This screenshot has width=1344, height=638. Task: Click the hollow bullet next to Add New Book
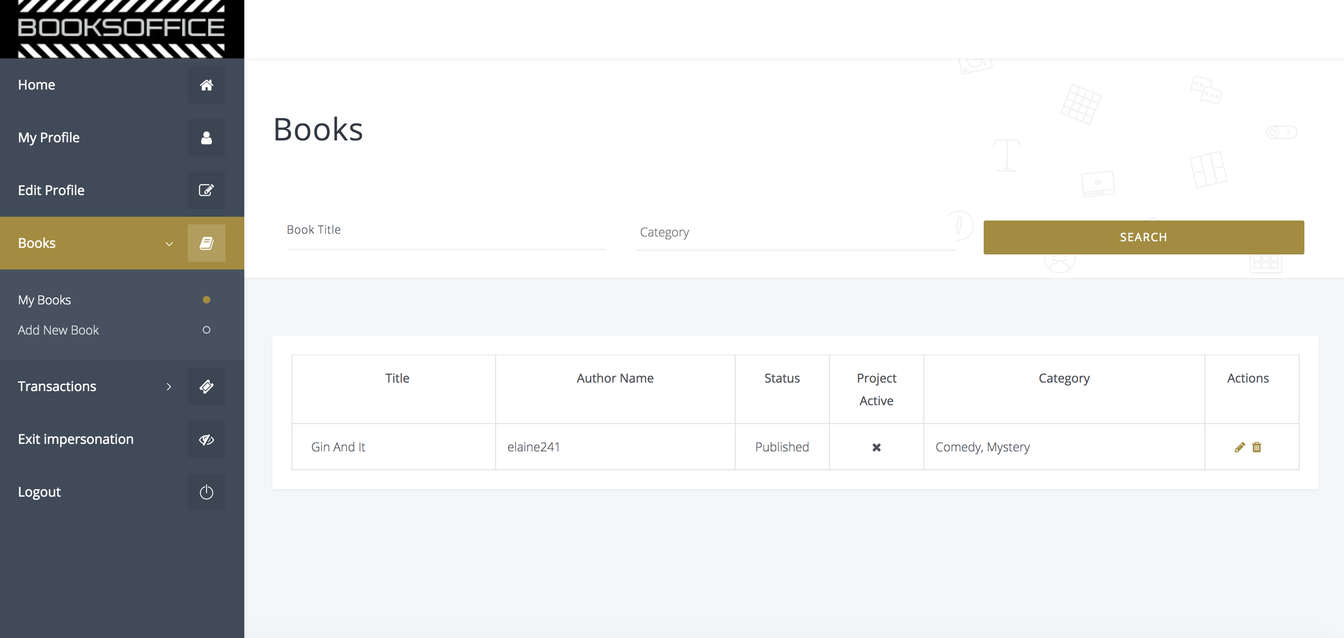pyautogui.click(x=207, y=330)
